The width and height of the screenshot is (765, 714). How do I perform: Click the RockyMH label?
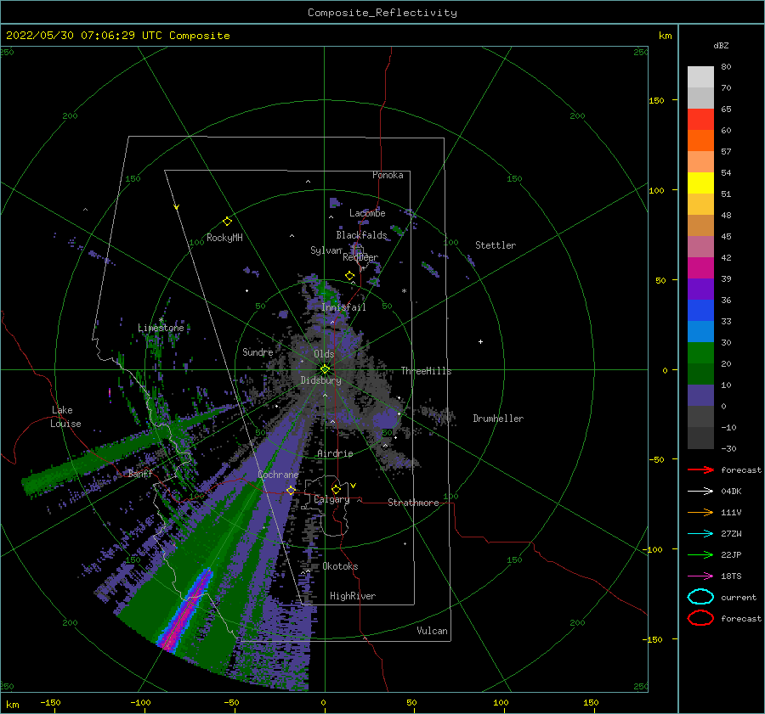[x=224, y=238]
